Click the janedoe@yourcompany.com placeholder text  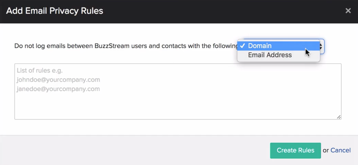58,89
